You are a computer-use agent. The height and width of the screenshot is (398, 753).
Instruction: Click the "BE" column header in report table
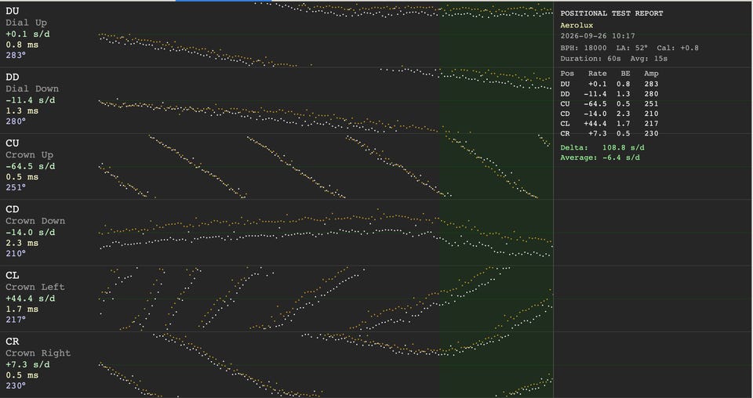(x=625, y=74)
